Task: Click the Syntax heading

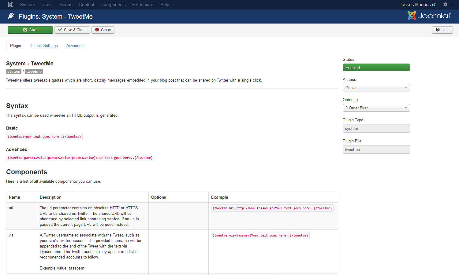Action: (17, 106)
